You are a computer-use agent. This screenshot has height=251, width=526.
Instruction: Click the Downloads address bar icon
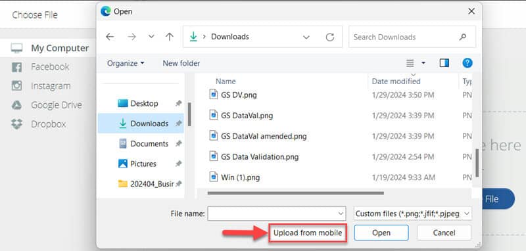pos(193,37)
